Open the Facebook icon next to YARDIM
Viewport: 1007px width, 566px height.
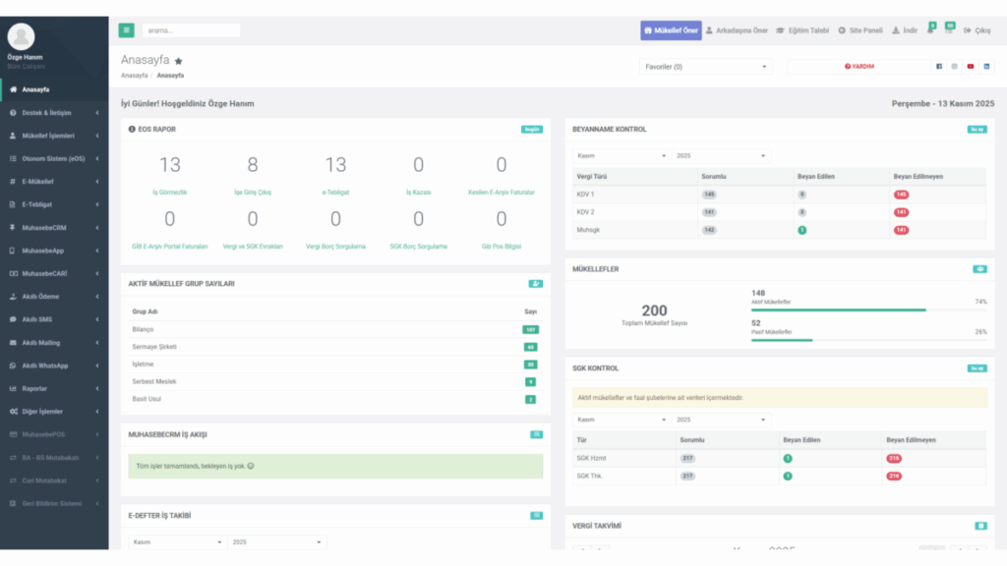tap(939, 66)
